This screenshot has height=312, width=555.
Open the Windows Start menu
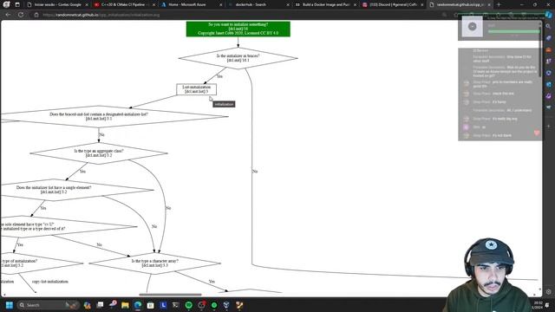(10, 305)
